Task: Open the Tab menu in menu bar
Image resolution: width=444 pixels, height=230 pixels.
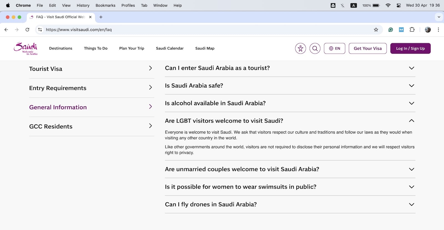Action: [x=144, y=5]
